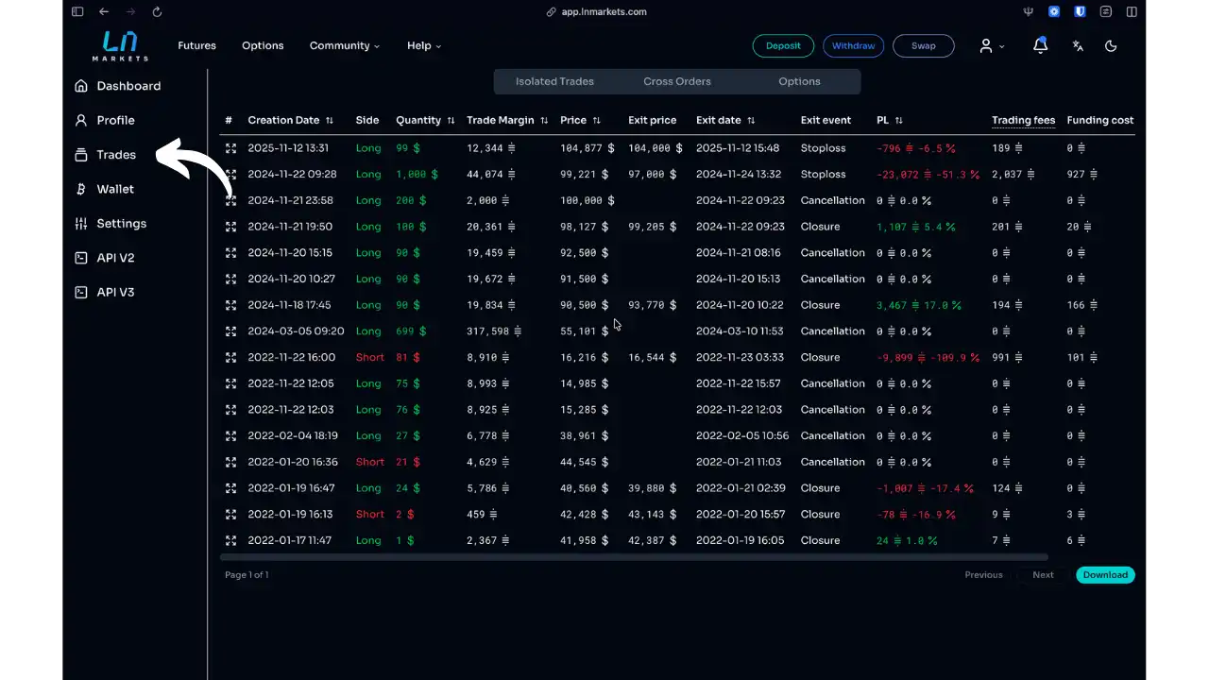Select the Futures menu item
This screenshot has height=680, width=1209.
tap(196, 45)
